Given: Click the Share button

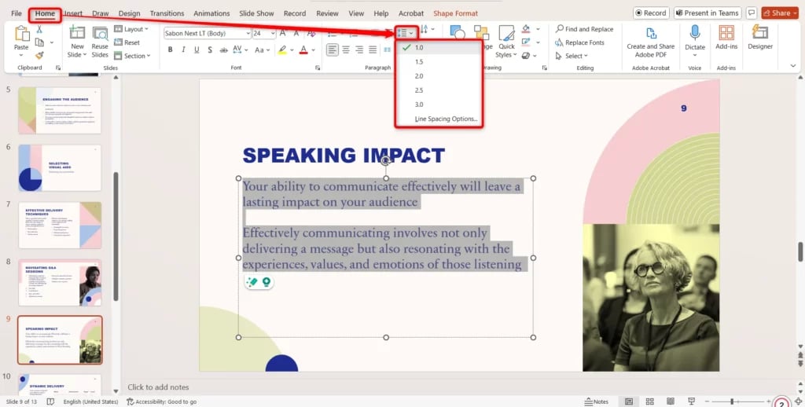Looking at the screenshot, I should 780,13.
